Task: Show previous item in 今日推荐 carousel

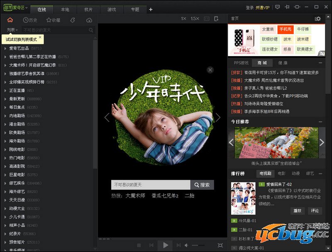Action: [231, 142]
